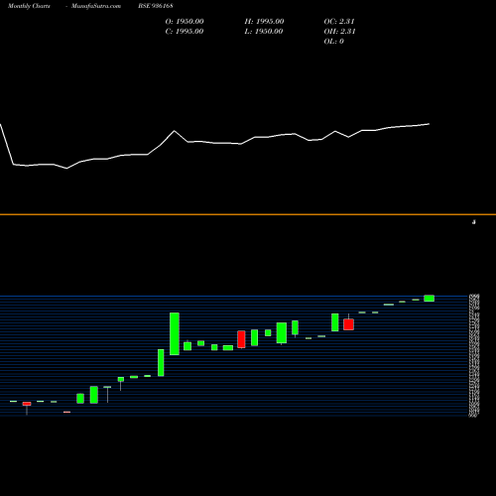Click the open value "O: 1950.00"
The image size is (496, 496).
tap(185, 22)
